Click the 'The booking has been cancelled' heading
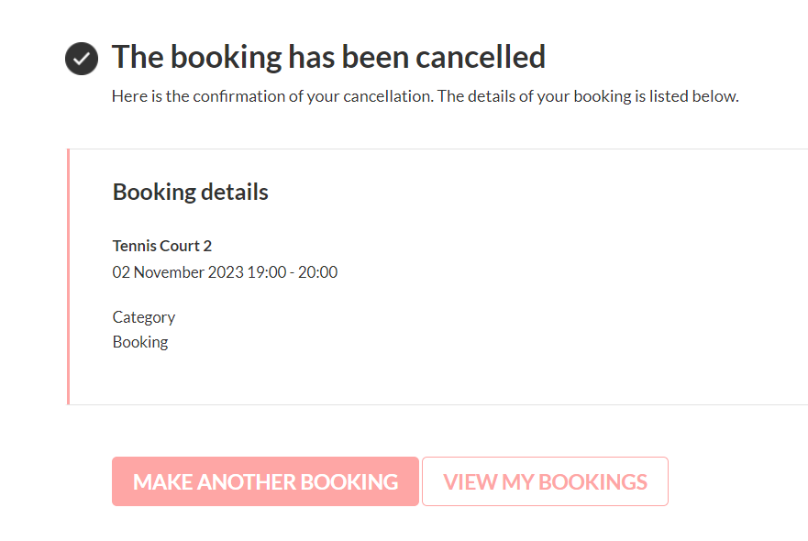 coord(328,57)
